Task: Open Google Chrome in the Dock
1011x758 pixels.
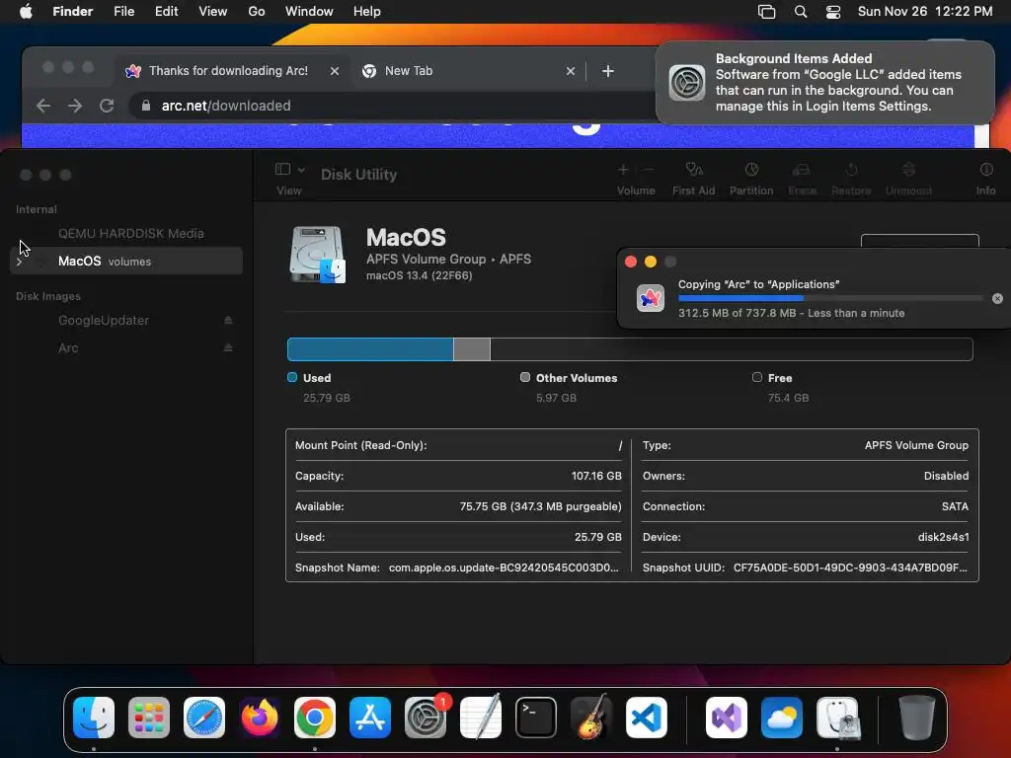Action: 315,718
